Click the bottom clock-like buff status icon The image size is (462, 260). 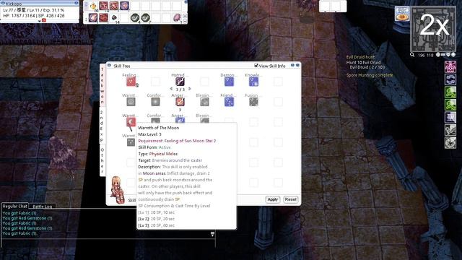tap(450, 143)
